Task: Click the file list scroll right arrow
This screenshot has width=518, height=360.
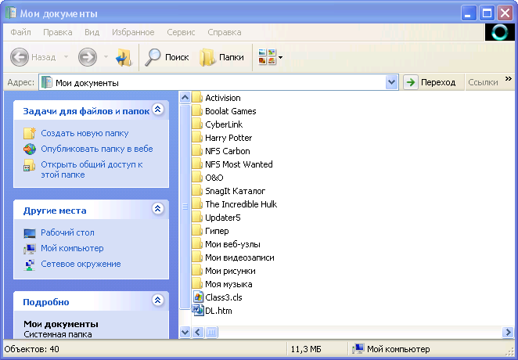Action: (x=507, y=332)
